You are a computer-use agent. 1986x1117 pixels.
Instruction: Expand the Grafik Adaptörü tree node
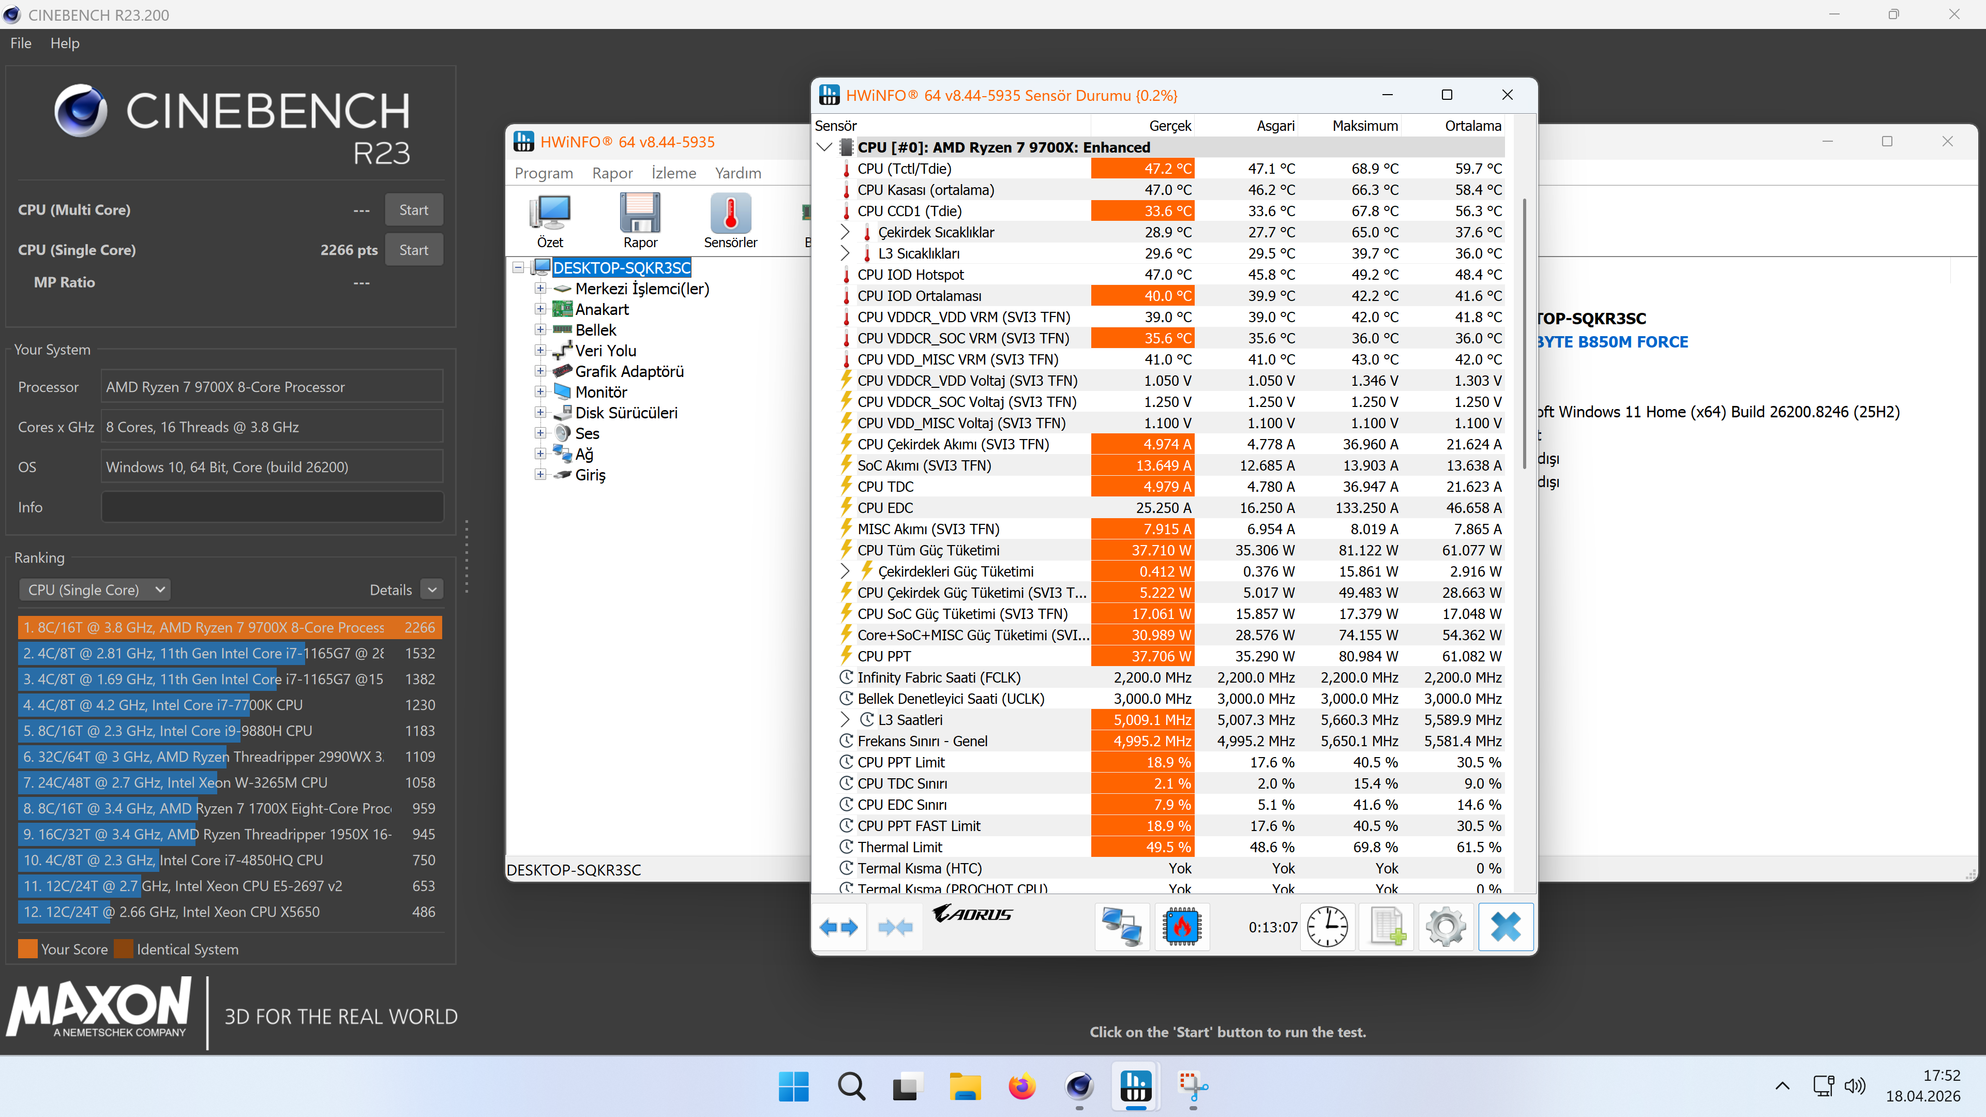(x=540, y=372)
